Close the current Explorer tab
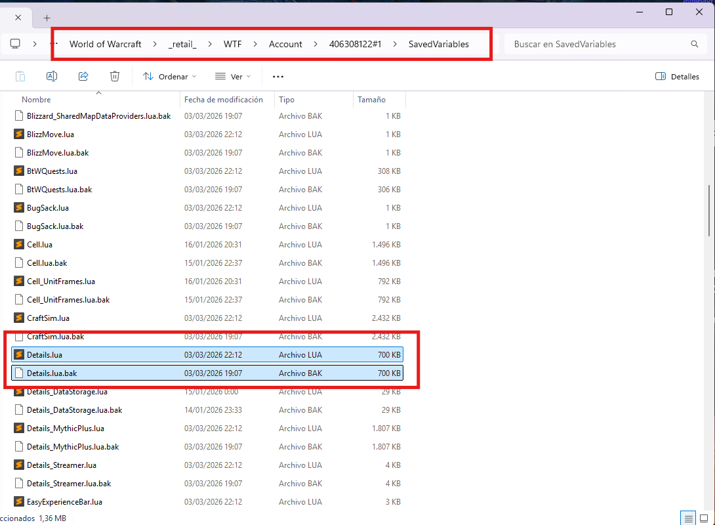The image size is (715, 525). pos(18,17)
